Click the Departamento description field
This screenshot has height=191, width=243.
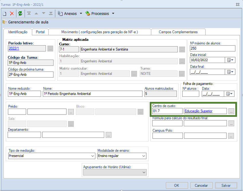point(73,135)
